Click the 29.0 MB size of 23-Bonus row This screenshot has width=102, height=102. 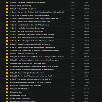tap(86, 54)
